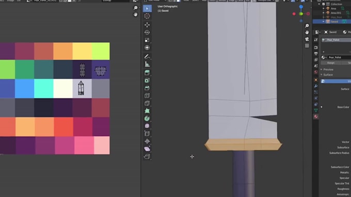Select the Sword row in outliner
Screen dimensions: 351x197
332,22
